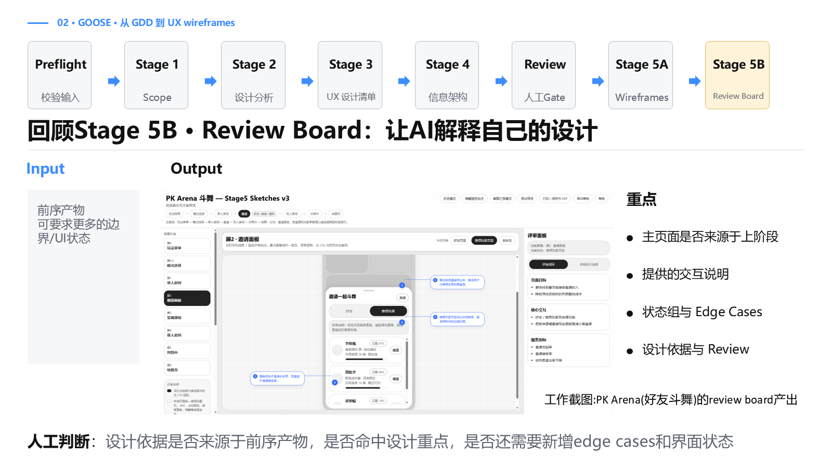Open annotation callout 2 beside the phone
Image resolution: width=832 pixels, height=468 pixels.
tap(458, 319)
